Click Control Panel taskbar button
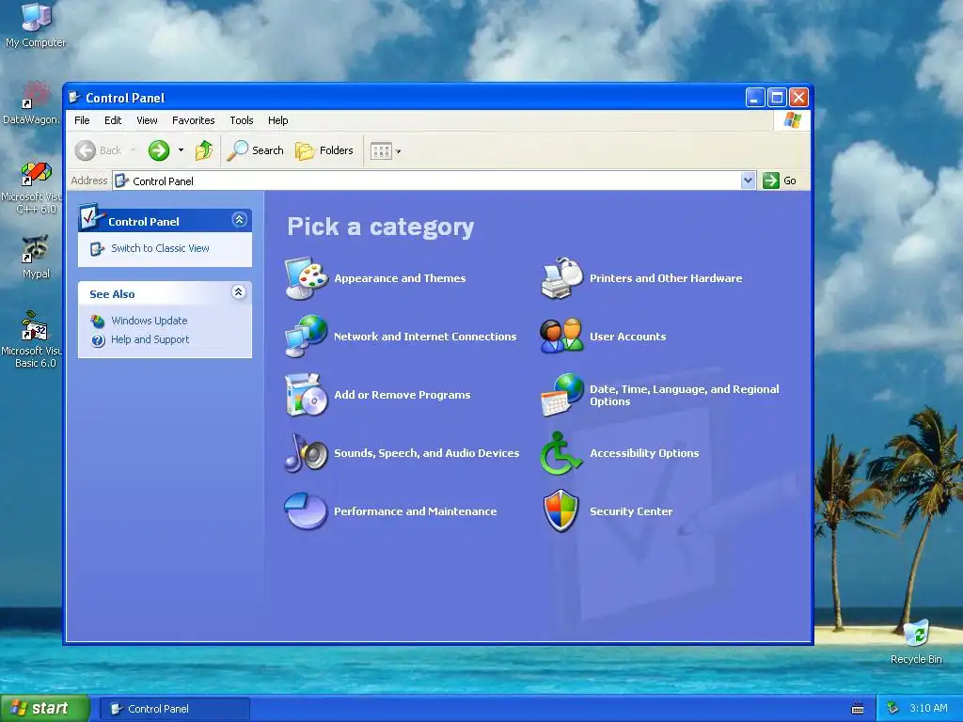 click(x=174, y=709)
